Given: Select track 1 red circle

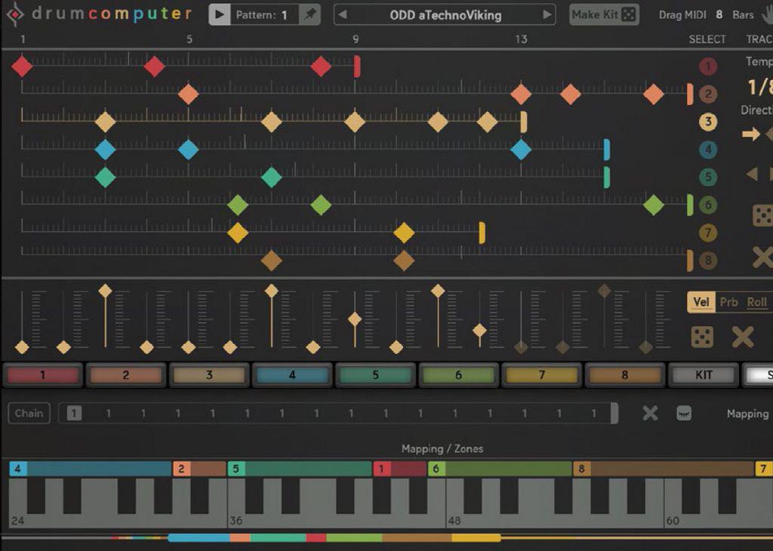Looking at the screenshot, I should click(x=708, y=66).
